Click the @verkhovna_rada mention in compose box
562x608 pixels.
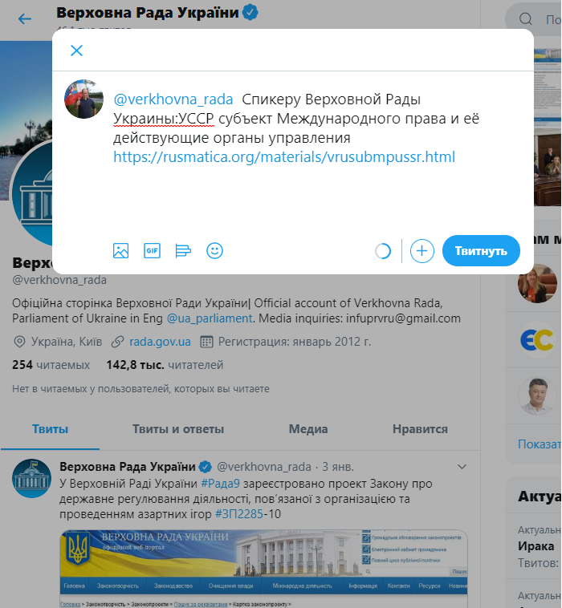tap(173, 99)
